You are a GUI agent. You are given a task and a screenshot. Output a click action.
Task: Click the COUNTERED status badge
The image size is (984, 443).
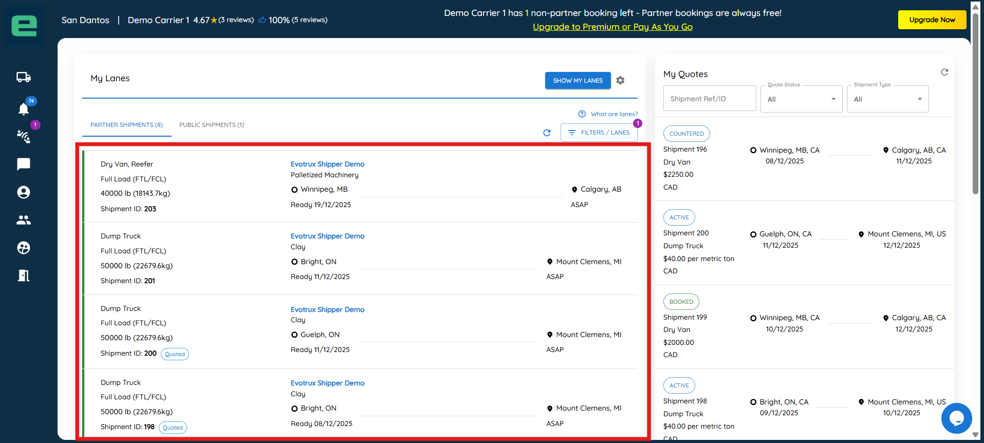click(686, 134)
